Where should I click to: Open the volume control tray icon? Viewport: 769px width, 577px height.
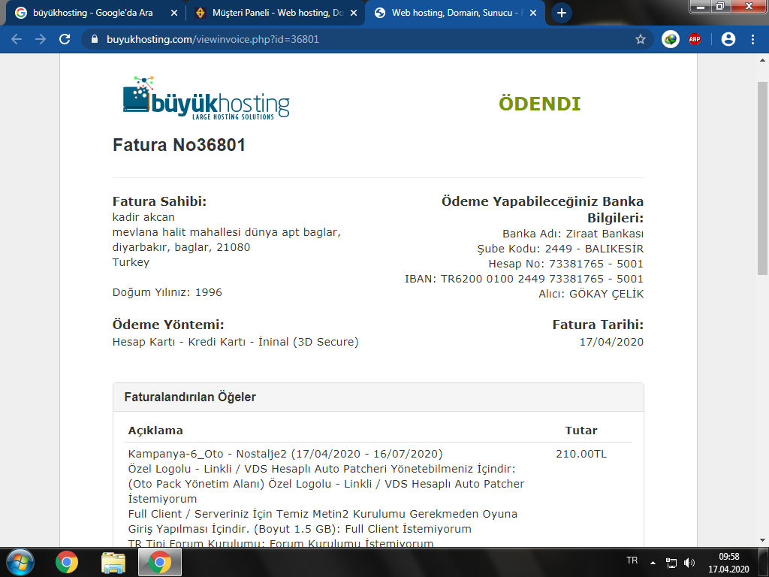pos(689,562)
